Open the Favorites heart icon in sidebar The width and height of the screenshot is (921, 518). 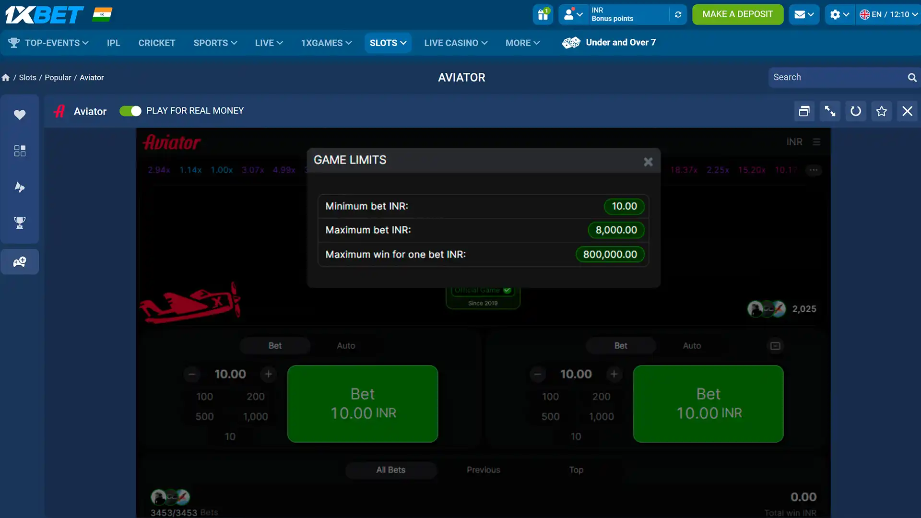pos(20,115)
